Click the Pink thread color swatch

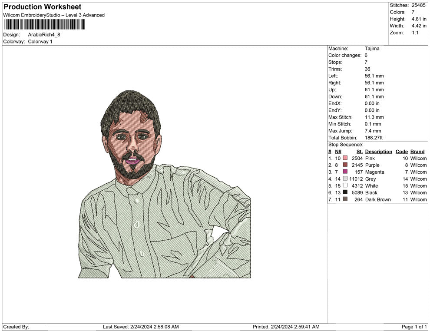[345, 159]
